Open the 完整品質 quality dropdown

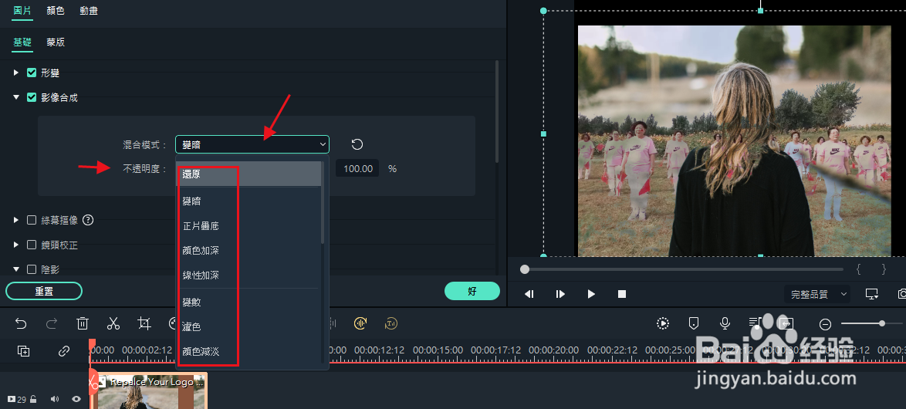(816, 294)
